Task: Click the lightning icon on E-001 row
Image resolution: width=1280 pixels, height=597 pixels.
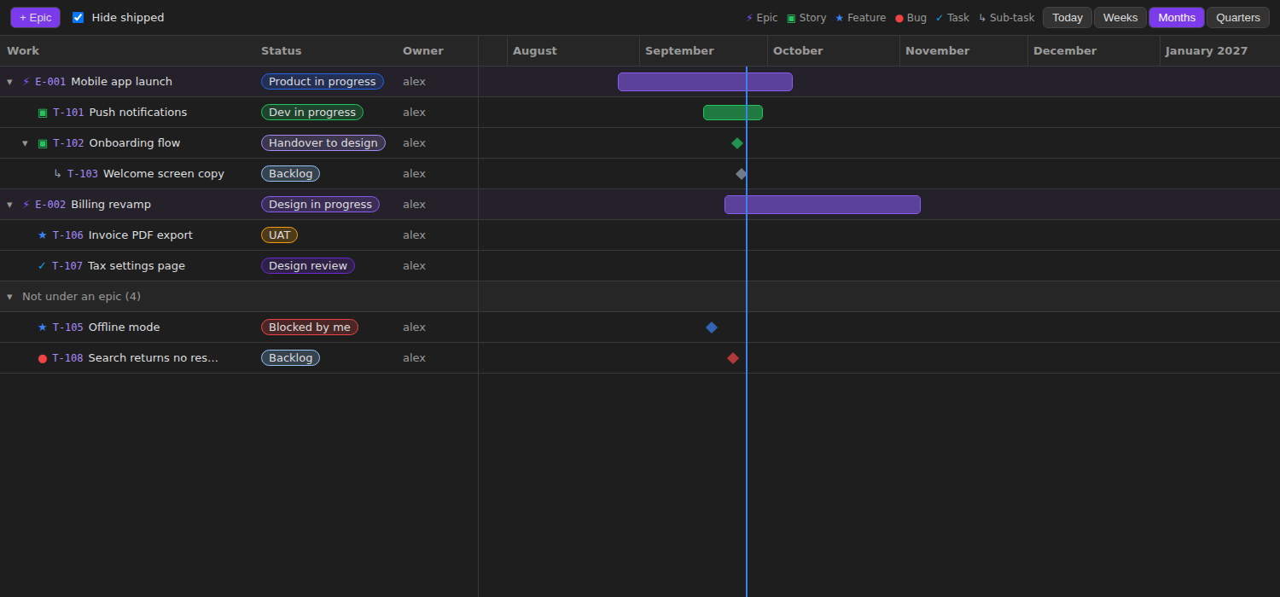Action: tap(26, 82)
